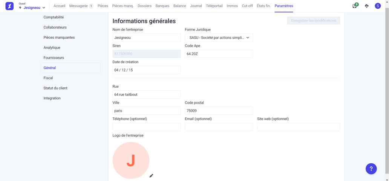
Task: Open the Integration settings page
Action: click(52, 98)
